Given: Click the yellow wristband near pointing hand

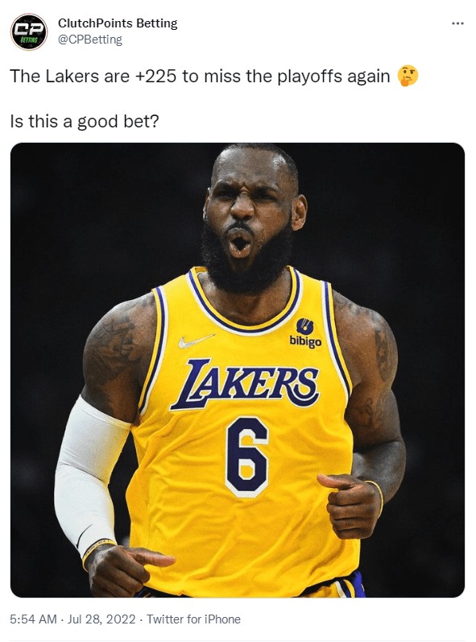Looking at the screenshot, I should point(98,552).
